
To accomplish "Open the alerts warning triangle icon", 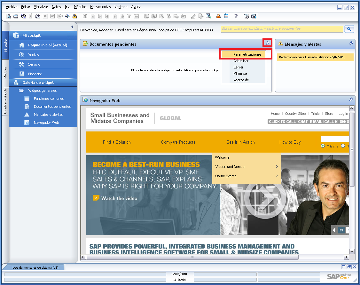I will pos(218,16).
